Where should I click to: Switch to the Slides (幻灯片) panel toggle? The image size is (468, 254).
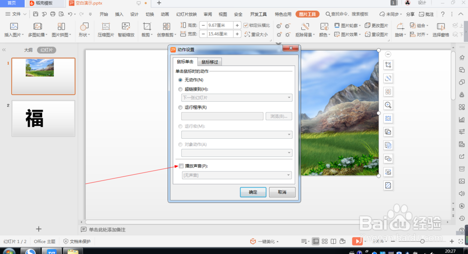coord(46,50)
